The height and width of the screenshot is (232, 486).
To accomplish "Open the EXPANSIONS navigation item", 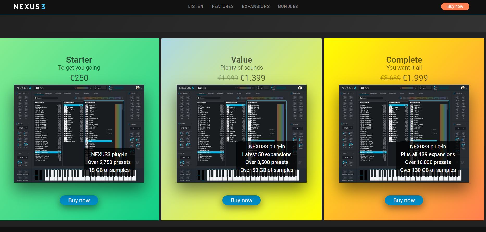I will point(256,6).
